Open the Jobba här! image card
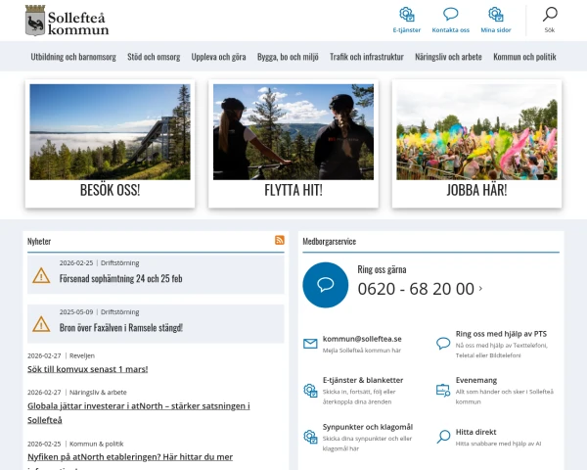This screenshot has height=470, width=587. 476,144
